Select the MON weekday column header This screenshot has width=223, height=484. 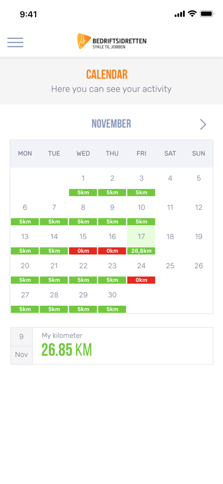25,153
